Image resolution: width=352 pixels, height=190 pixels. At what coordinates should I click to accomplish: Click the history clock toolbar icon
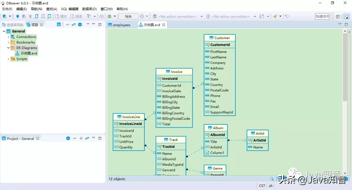(x=142, y=16)
